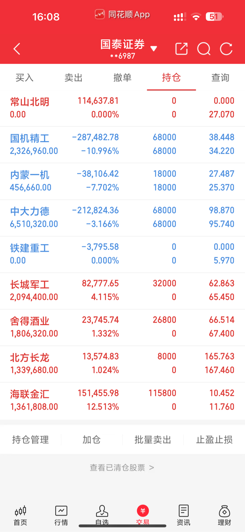Tap the back arrow icon
Viewport: 245px width, 532px height.
click(17, 49)
